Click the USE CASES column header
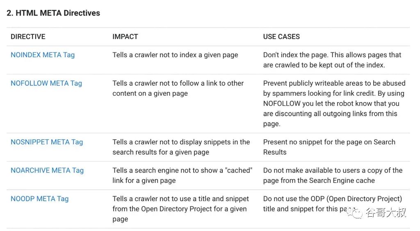This screenshot has height=231, width=420. (281, 36)
